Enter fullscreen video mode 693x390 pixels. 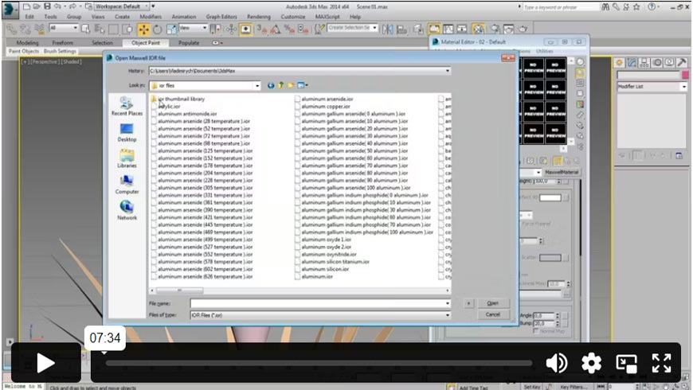click(x=661, y=363)
